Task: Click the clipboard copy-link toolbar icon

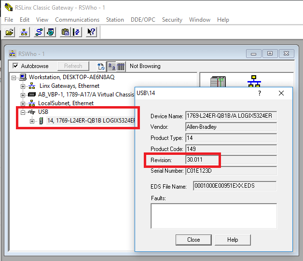Action: pyautogui.click(x=65, y=32)
